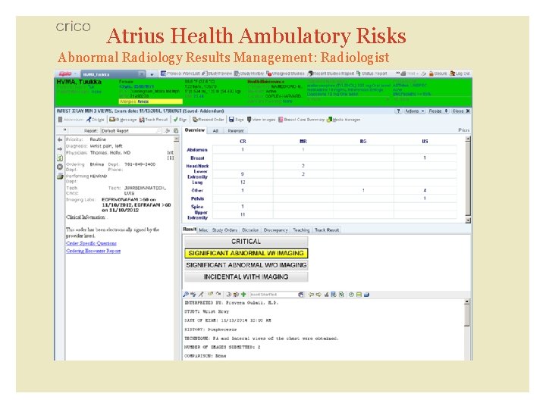Image resolution: width=546 pixels, height=409 pixels.
Task: Open the Order Specific Questions link
Action: point(91,243)
